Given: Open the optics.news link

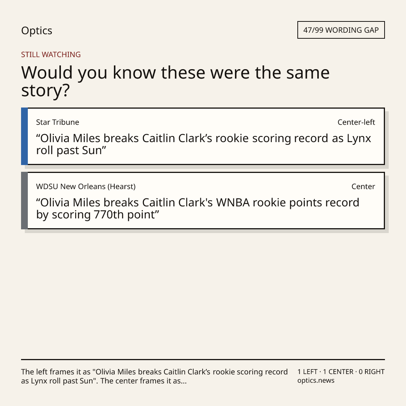Looking at the screenshot, I should 316,380.
